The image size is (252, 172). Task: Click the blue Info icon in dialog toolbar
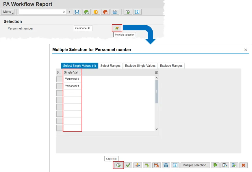coord(175,165)
